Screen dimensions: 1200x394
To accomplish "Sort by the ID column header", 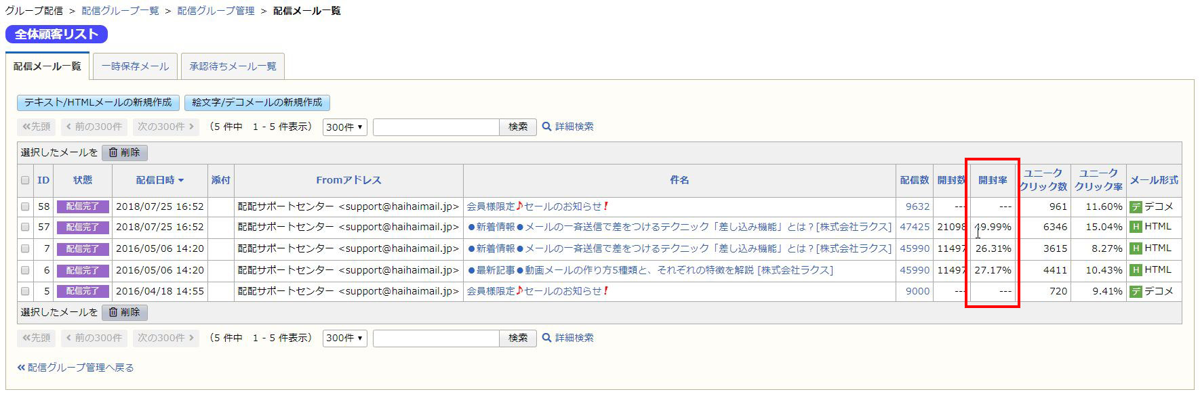I will click(43, 180).
